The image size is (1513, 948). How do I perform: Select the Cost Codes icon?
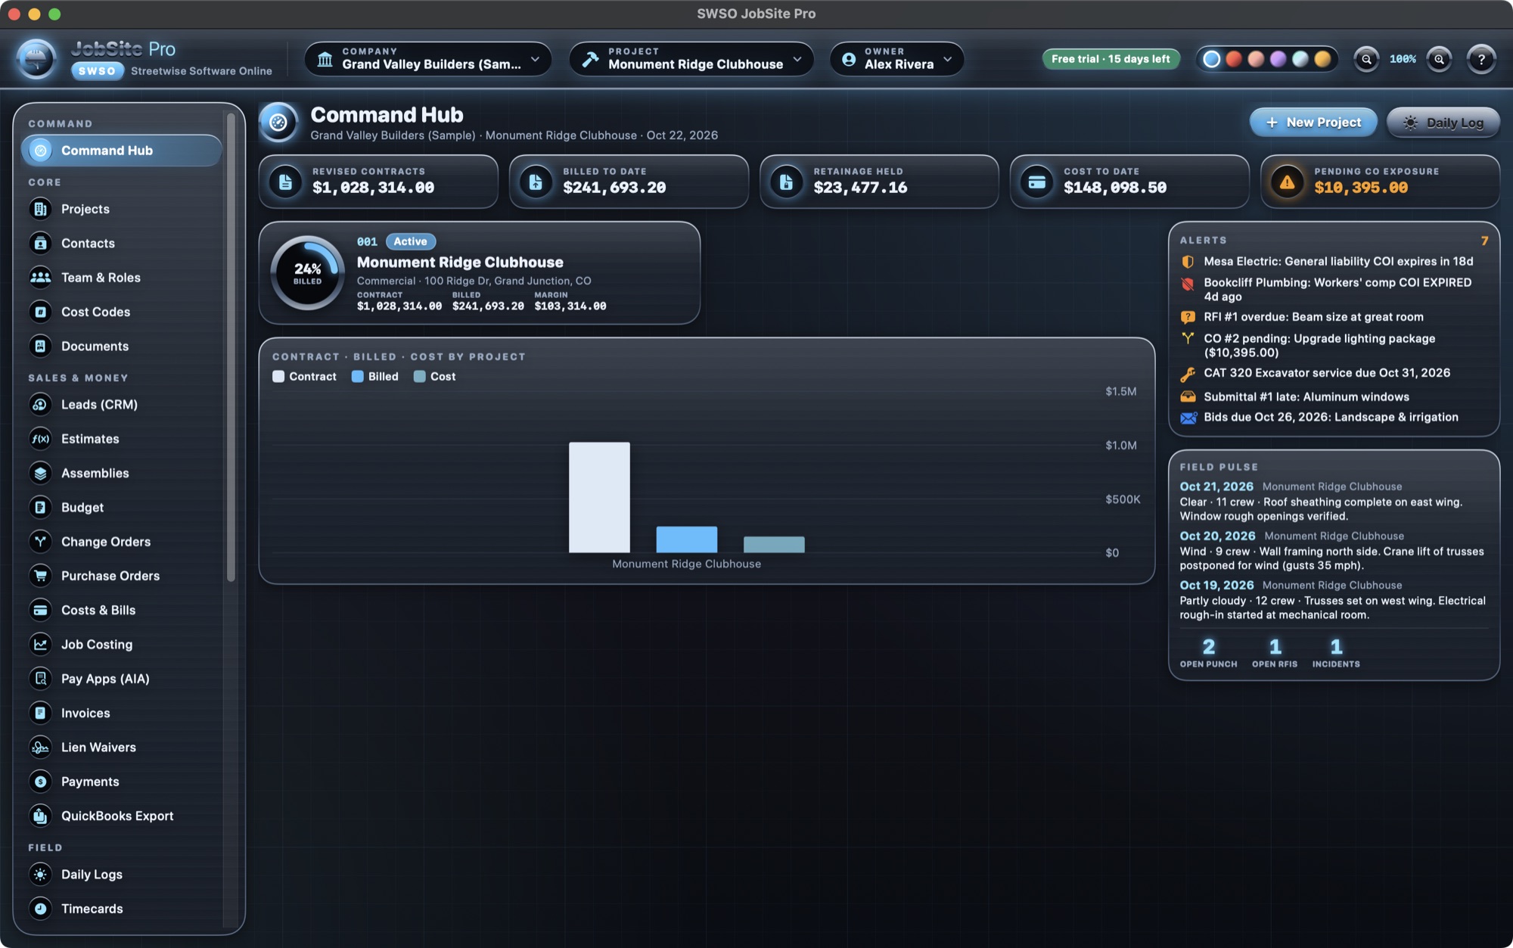(x=40, y=312)
